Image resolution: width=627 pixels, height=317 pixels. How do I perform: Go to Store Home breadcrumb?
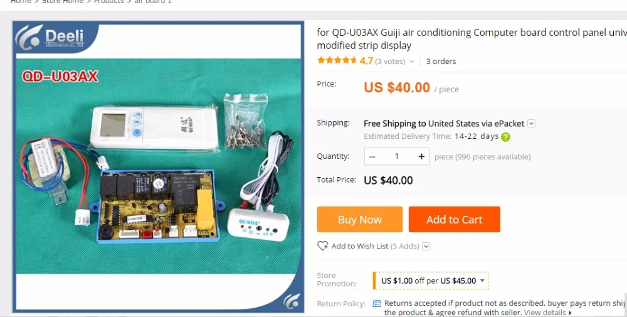point(63,2)
